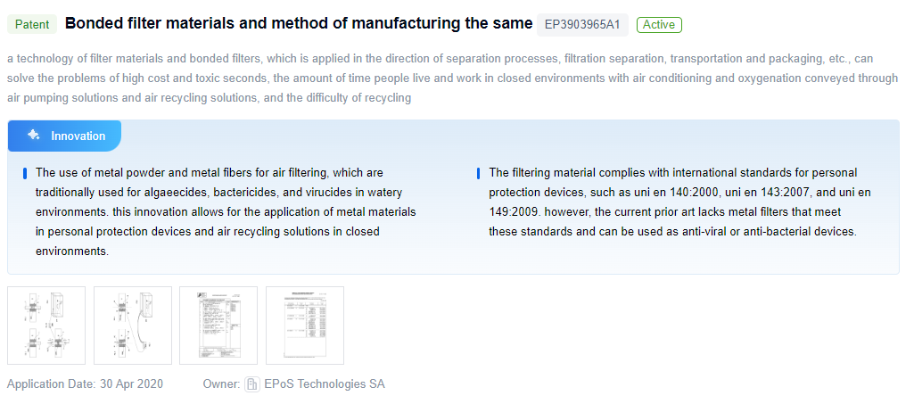The image size is (914, 404).
Task: Open the second patent figure thumbnail
Action: coord(132,325)
